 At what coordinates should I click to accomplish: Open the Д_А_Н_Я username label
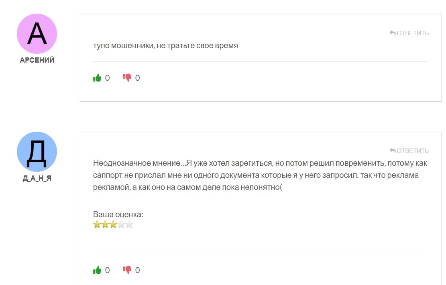pos(37,179)
